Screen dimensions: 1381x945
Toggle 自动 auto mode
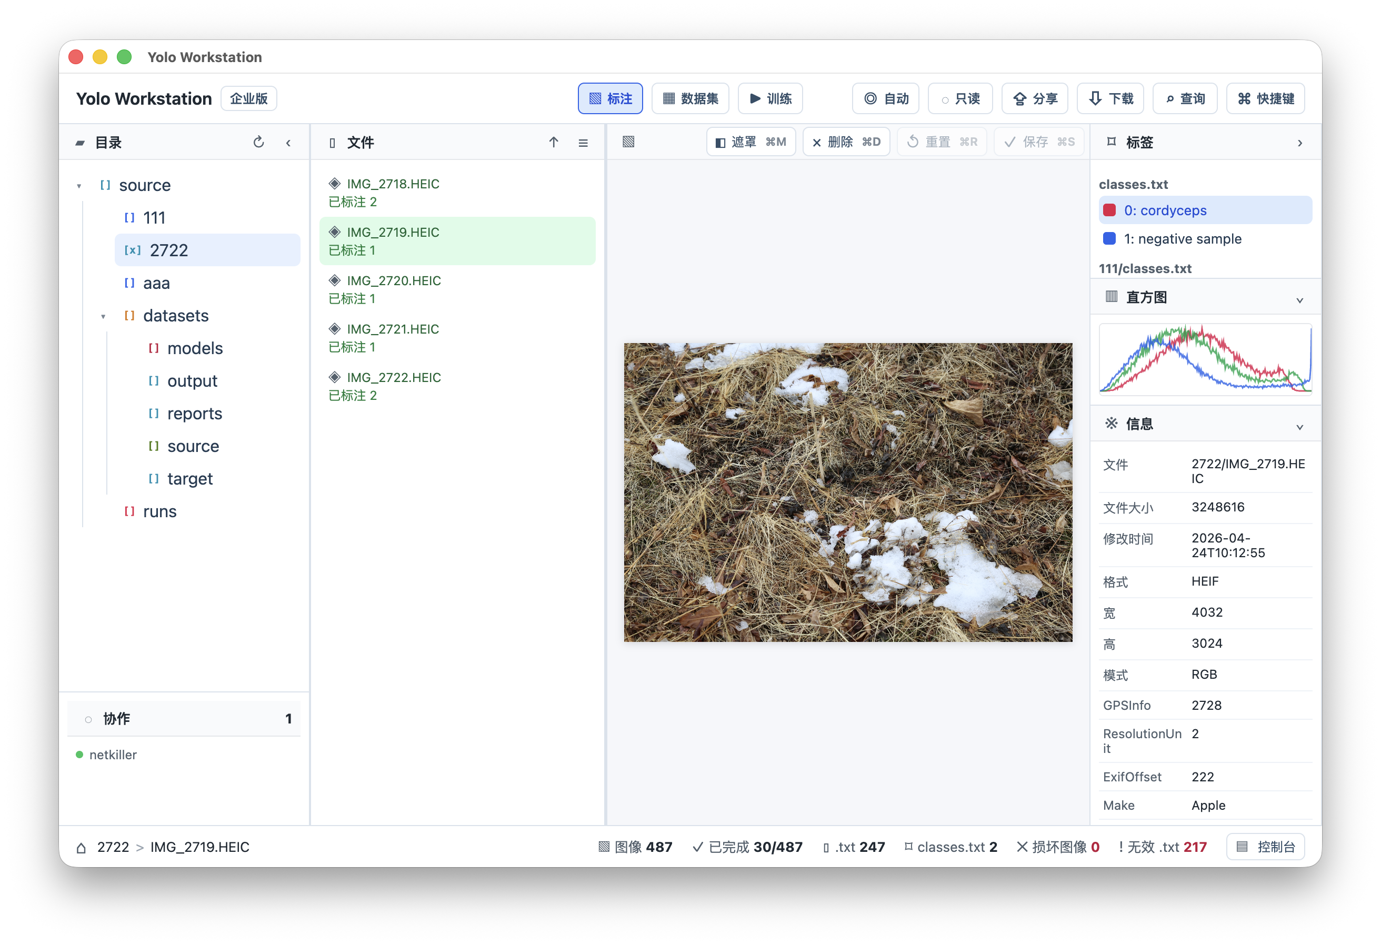coord(885,98)
